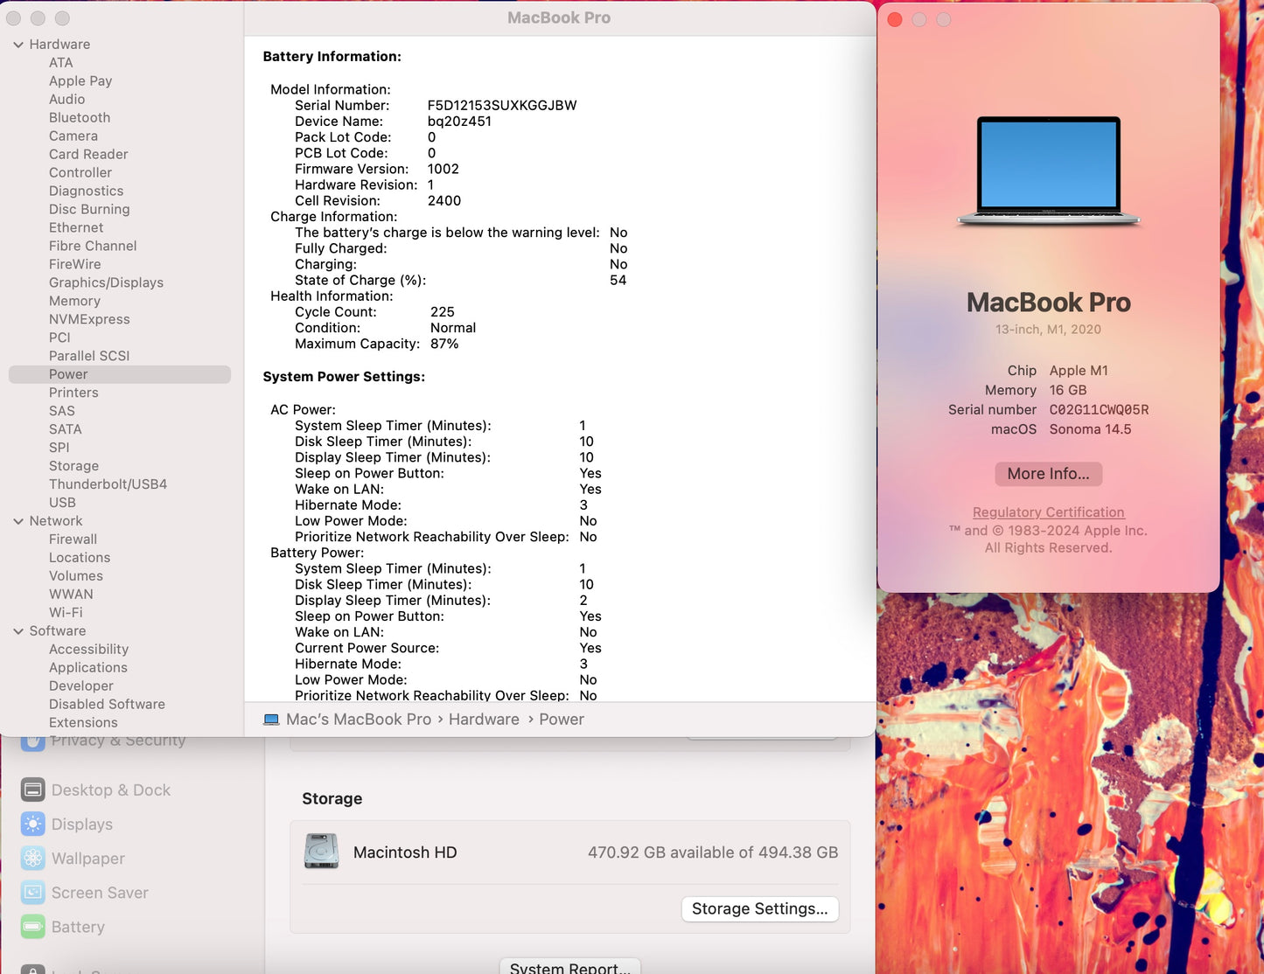Select ATA in the Hardware list
Image resolution: width=1264 pixels, height=974 pixels.
click(61, 63)
